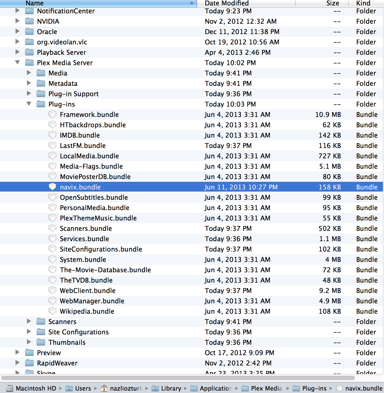
Task: Expand the Scanners folder
Action: 29,321
